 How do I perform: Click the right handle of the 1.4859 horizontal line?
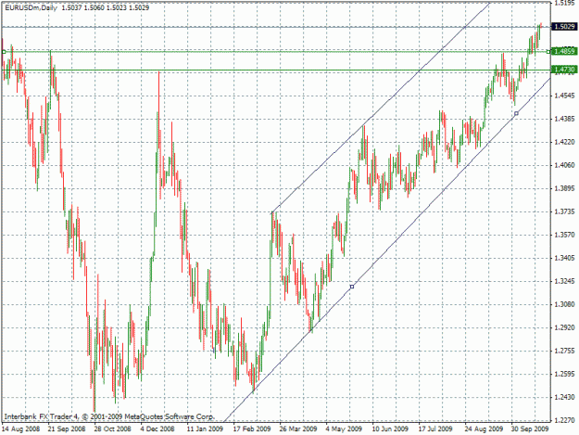coord(548,52)
